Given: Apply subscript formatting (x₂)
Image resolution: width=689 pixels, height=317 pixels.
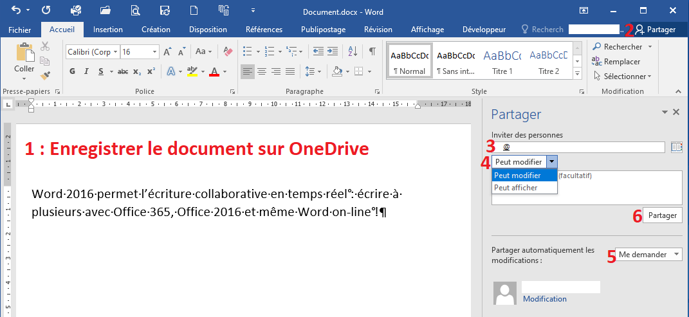Looking at the screenshot, I should click(x=137, y=71).
